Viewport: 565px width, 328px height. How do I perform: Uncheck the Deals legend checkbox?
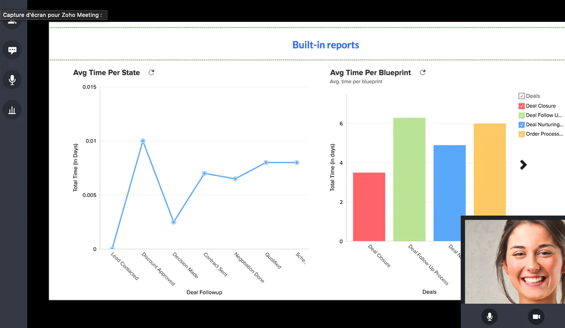tap(521, 96)
